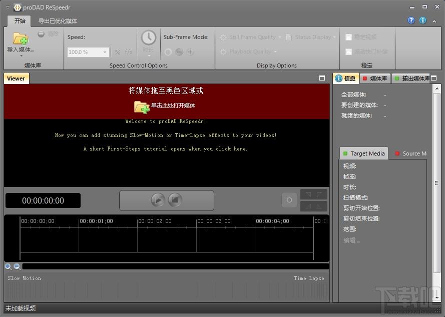
Task: Collapse the ribbon with the up chevron
Action: pyautogui.click(x=434, y=21)
